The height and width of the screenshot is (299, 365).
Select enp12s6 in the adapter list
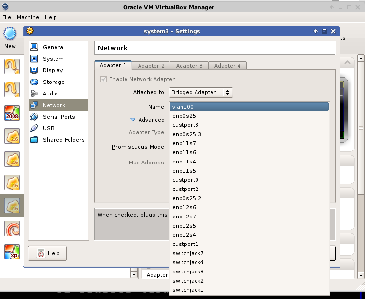249,207
